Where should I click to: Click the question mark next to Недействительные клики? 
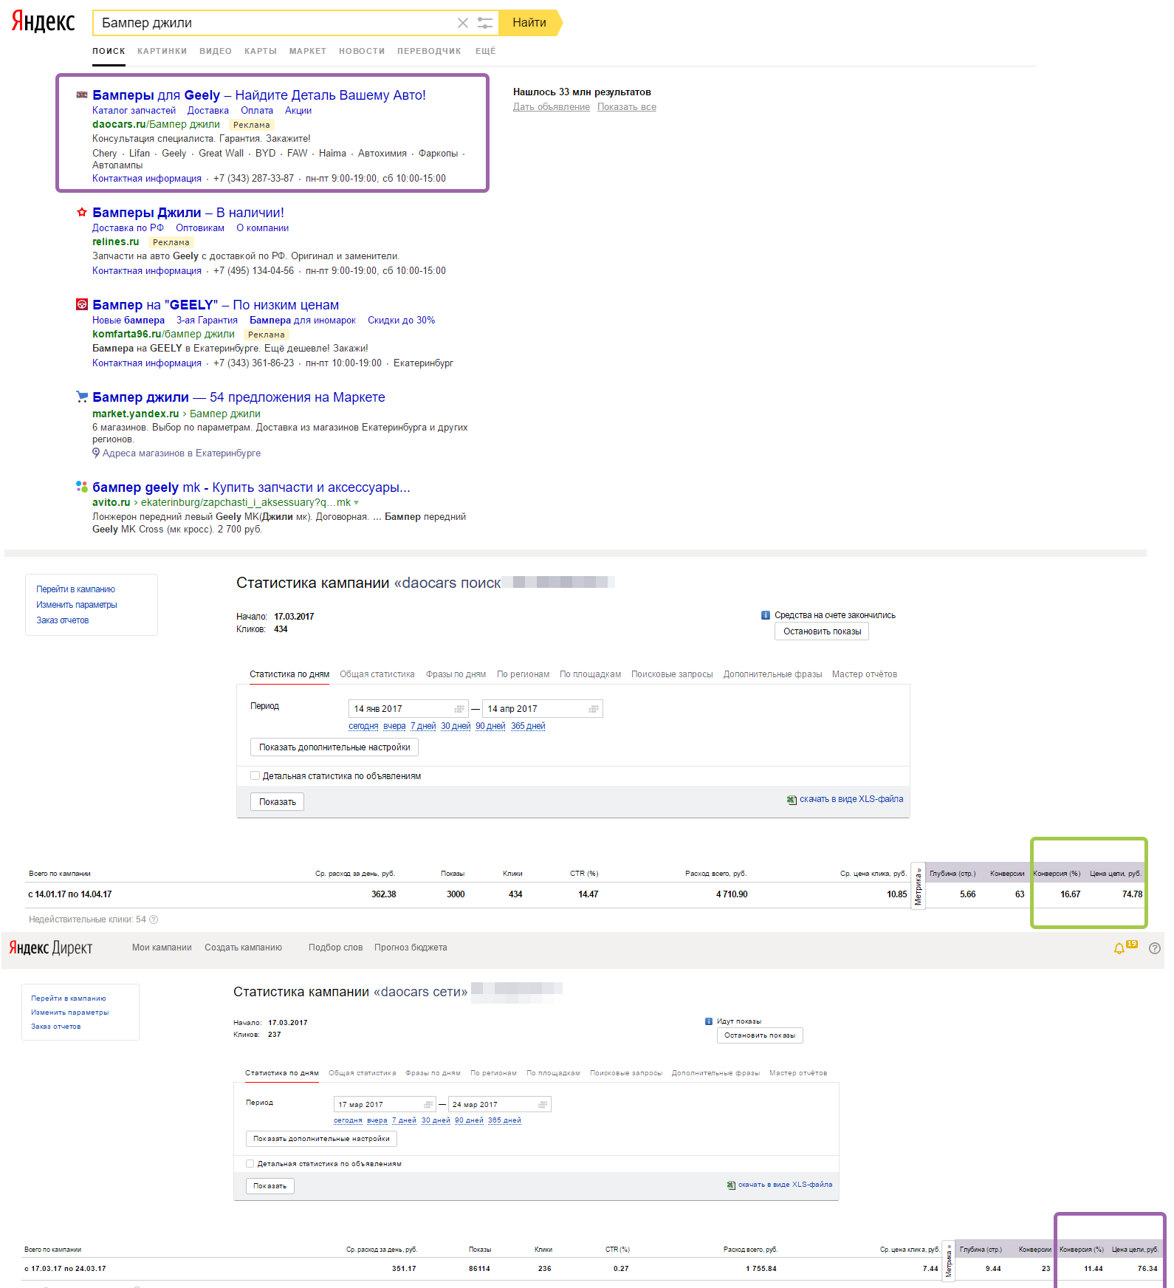click(x=154, y=919)
